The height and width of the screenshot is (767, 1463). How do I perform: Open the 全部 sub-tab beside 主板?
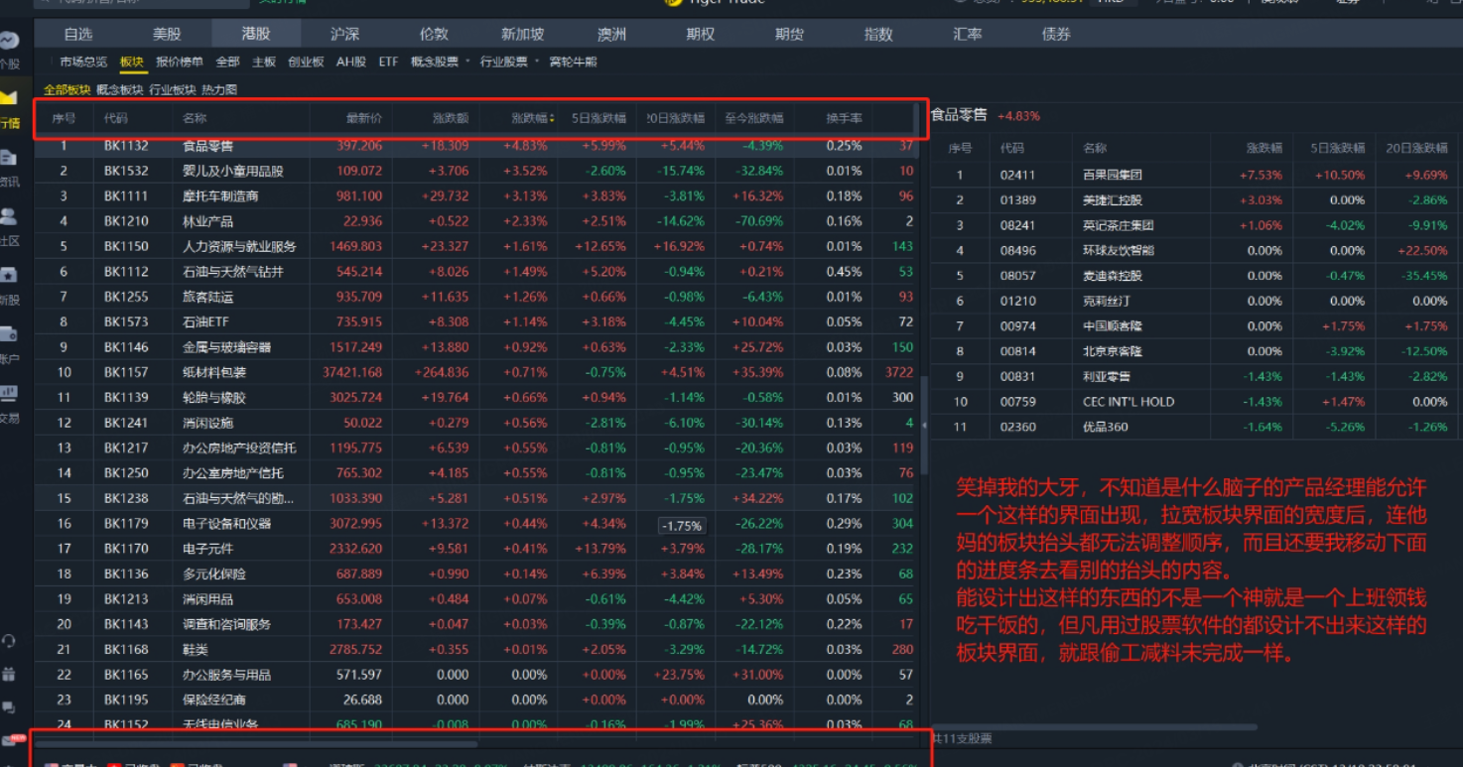click(227, 62)
